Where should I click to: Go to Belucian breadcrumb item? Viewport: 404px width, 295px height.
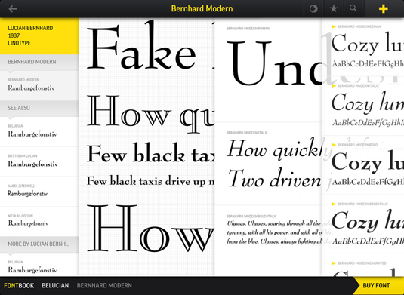(55, 285)
